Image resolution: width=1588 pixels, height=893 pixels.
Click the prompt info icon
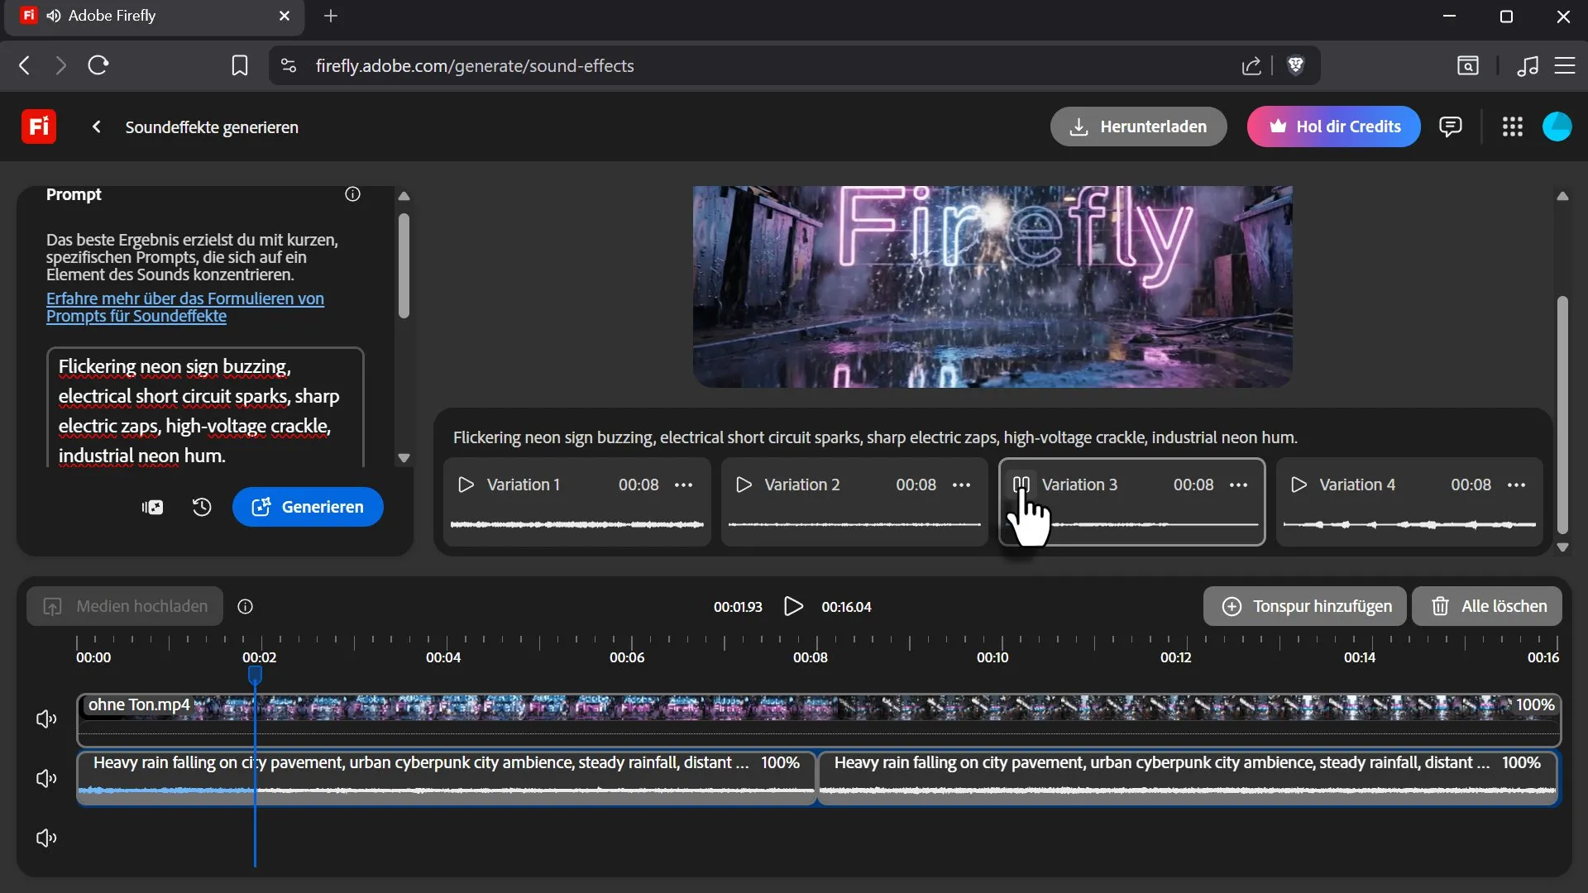352,194
